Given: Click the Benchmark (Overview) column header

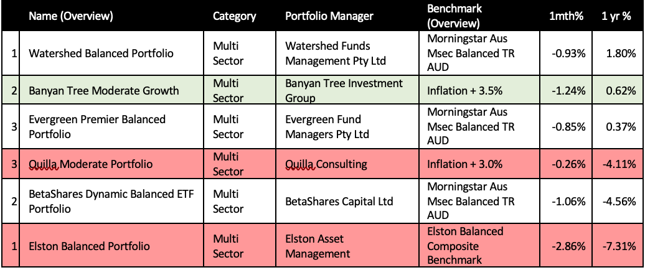Looking at the screenshot, I should click(x=453, y=17).
